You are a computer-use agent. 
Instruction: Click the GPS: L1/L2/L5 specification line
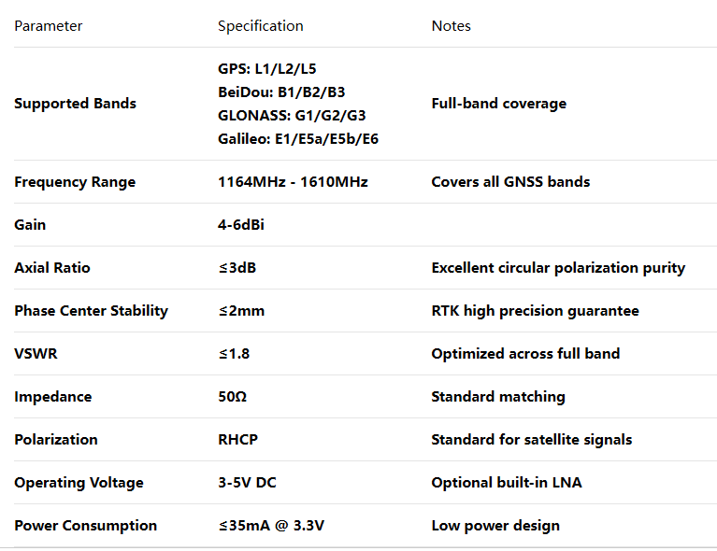[266, 69]
